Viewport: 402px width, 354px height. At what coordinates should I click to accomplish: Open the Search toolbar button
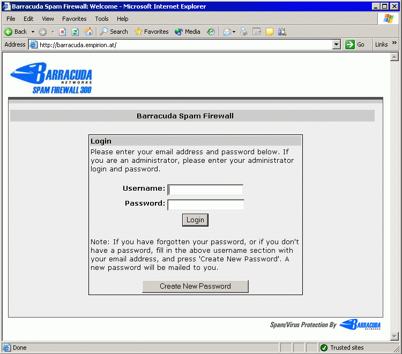[x=114, y=32]
